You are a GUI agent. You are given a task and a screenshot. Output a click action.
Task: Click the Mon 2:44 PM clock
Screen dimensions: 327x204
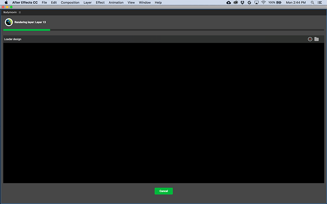coord(296,3)
